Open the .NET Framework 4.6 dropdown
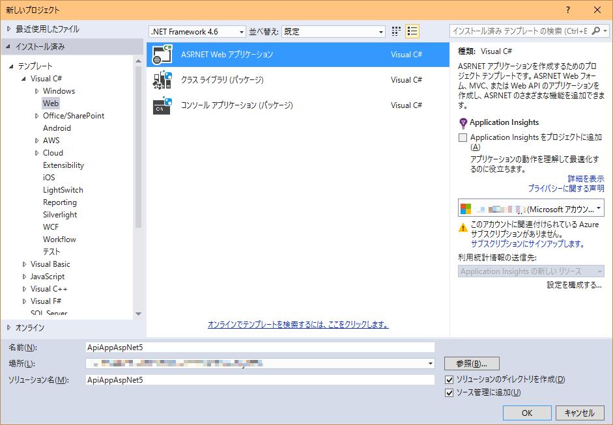Screen dimensions: 613x425 [x=241, y=31]
